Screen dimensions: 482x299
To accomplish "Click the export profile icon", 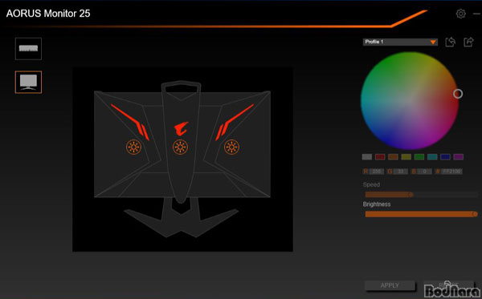I will (x=468, y=42).
